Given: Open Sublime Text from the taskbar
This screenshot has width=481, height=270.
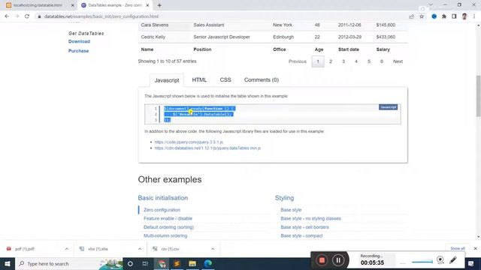Looking at the screenshot, I should pyautogui.click(x=177, y=263).
